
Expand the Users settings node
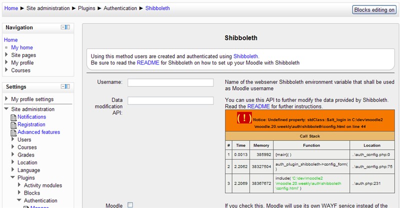tap(13, 139)
